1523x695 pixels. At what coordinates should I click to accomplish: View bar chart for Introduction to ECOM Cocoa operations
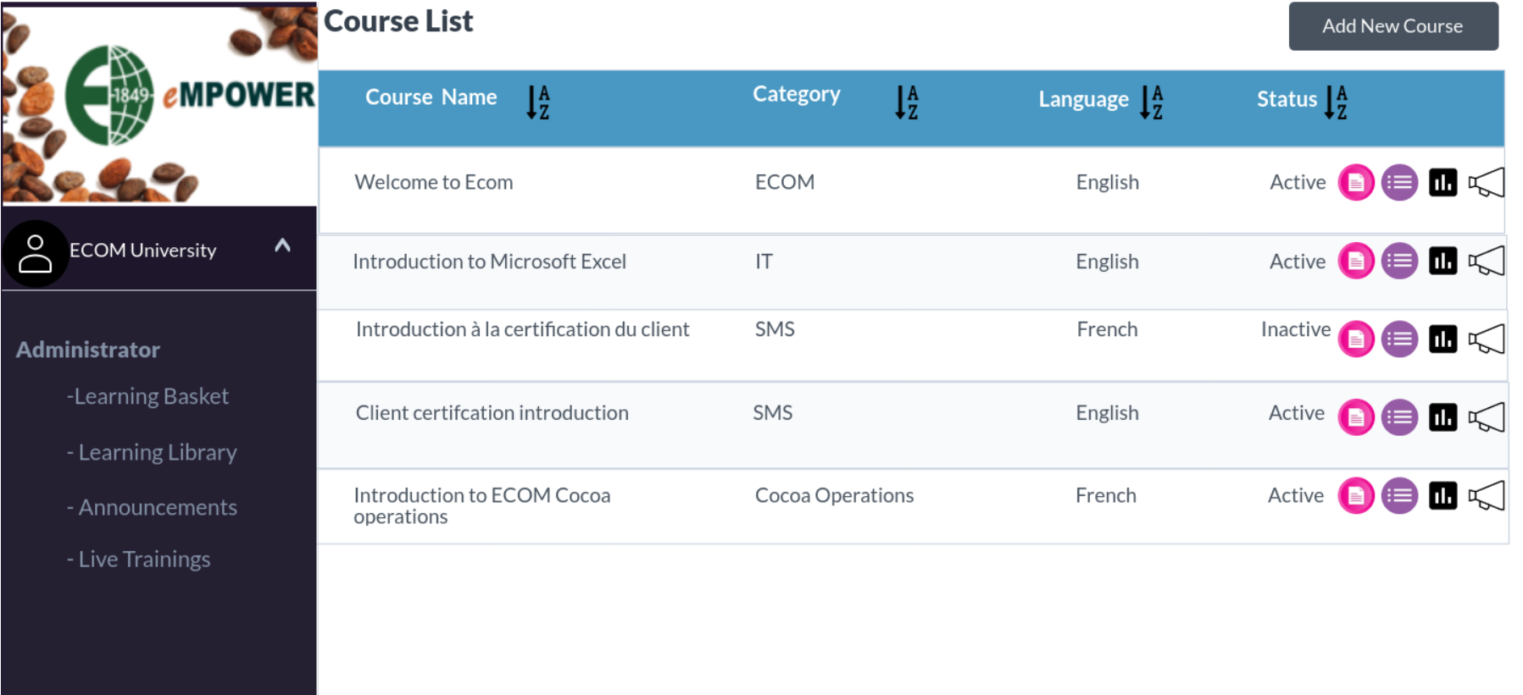tap(1442, 495)
